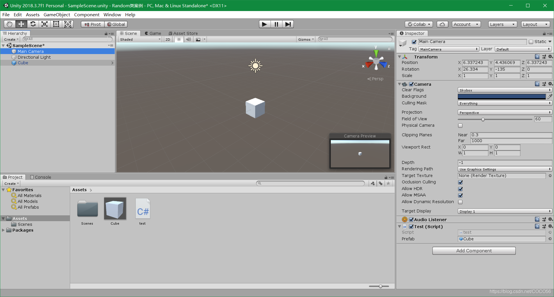554x297 pixels.
Task: Open the Assets menu
Action: click(33, 15)
